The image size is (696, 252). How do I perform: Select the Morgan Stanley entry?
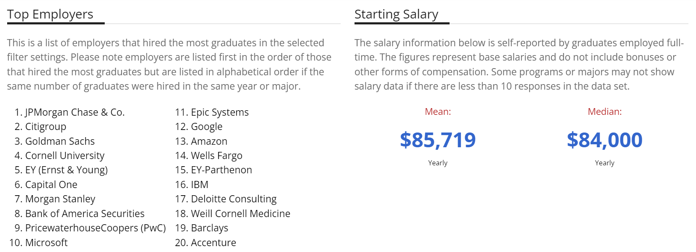(x=60, y=199)
